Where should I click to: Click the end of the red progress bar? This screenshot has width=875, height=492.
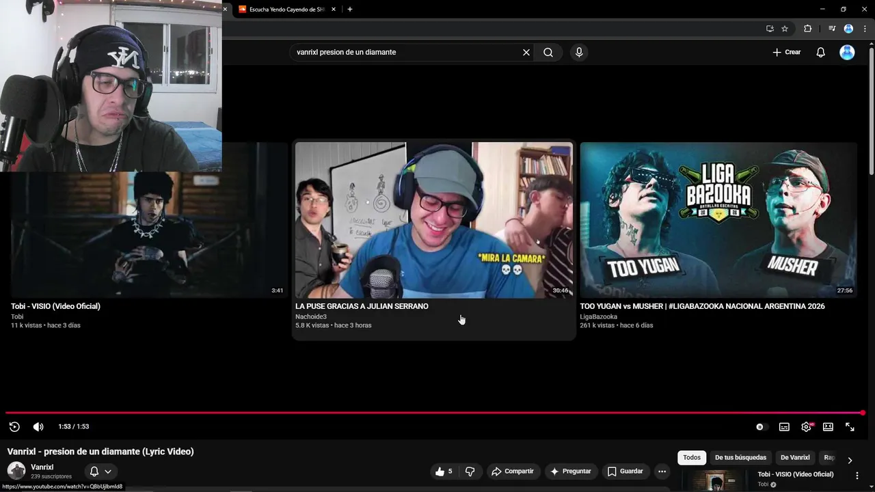pos(862,413)
